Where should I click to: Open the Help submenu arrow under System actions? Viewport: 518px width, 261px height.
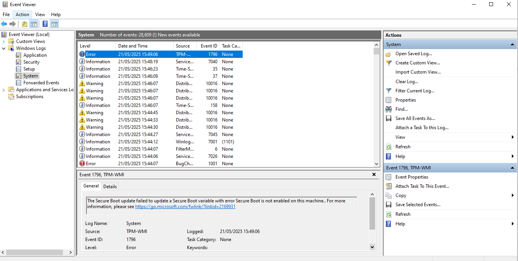pos(513,156)
